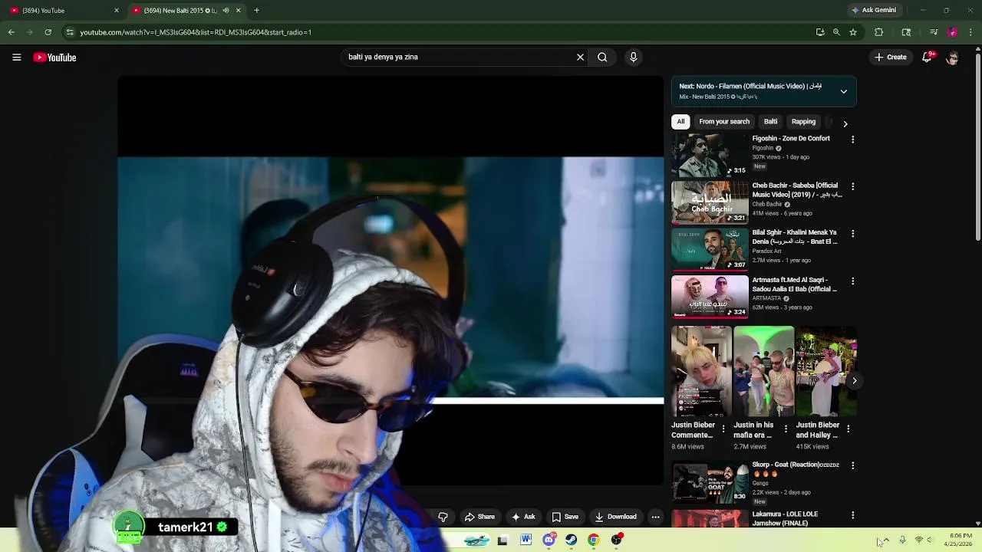This screenshot has width=982, height=552.
Task: Open the YouTube account avatar menu
Action: click(x=952, y=58)
